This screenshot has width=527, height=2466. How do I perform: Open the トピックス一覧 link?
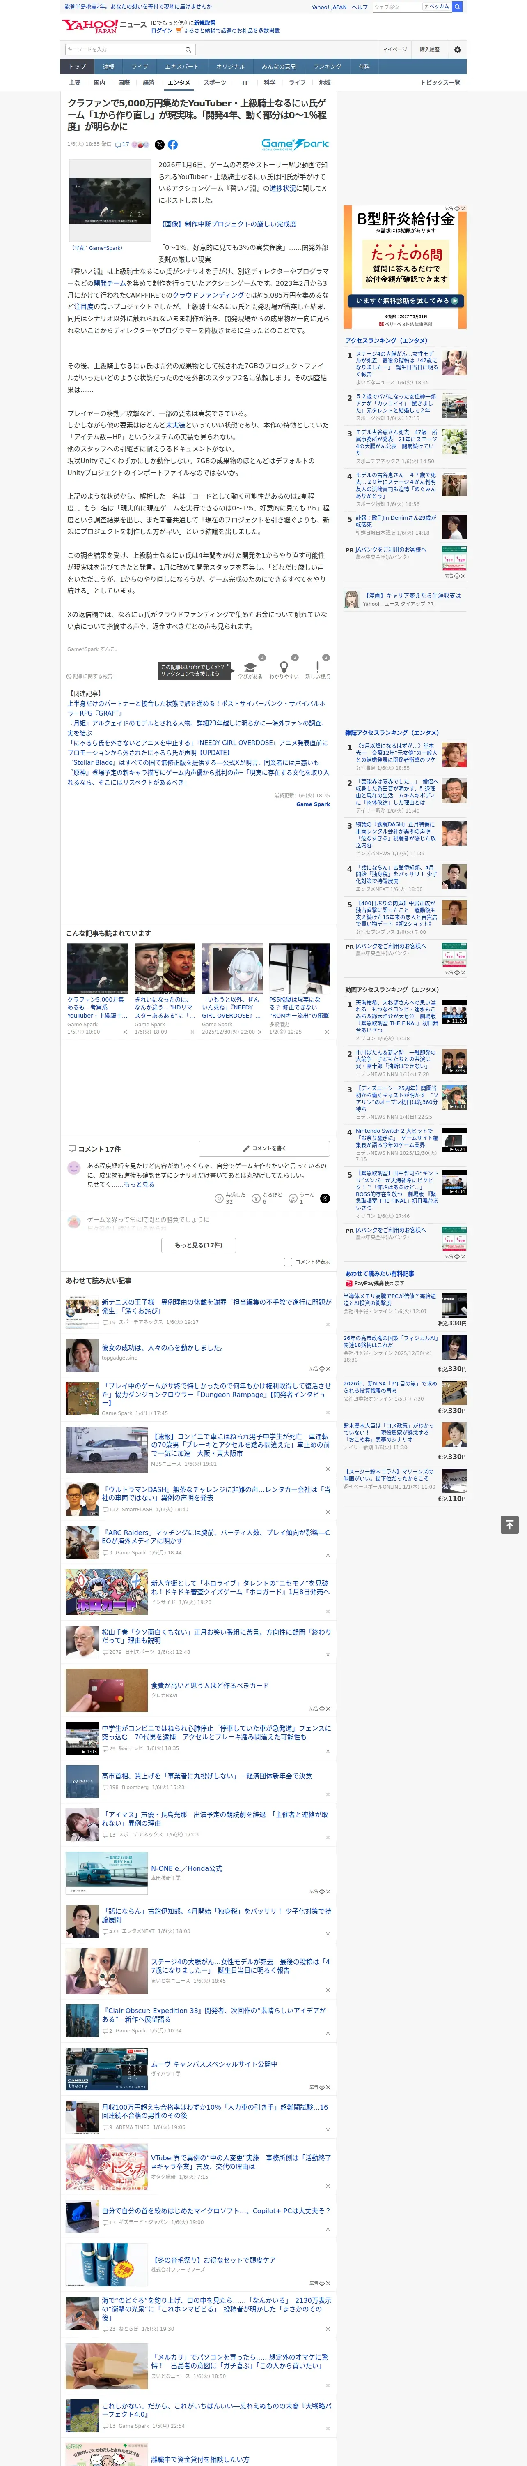click(x=440, y=82)
